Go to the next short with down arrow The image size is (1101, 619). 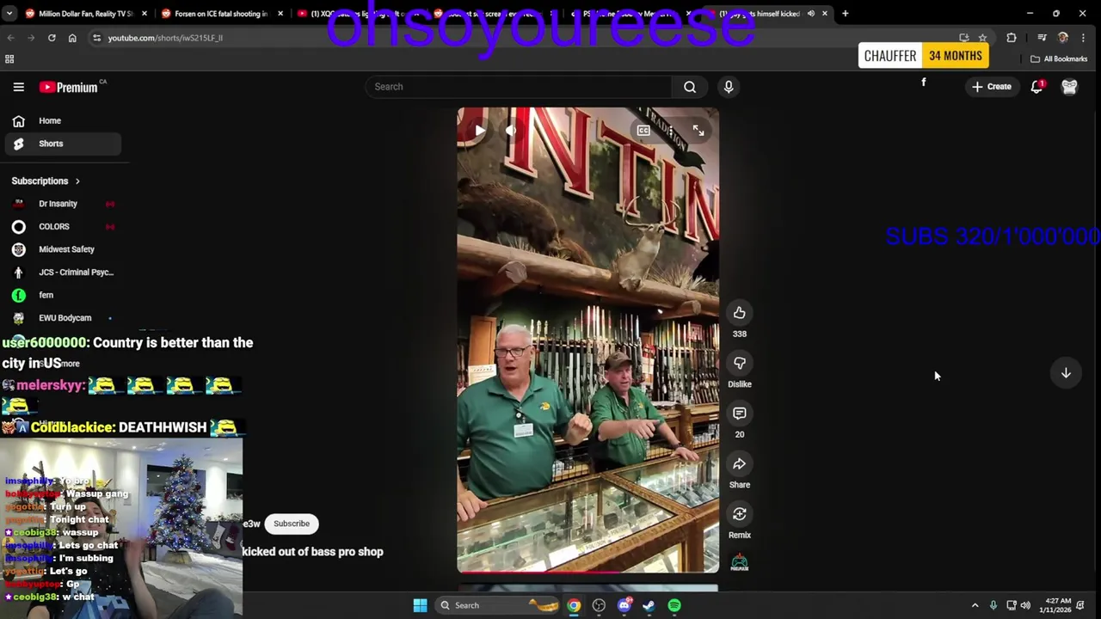(1066, 373)
